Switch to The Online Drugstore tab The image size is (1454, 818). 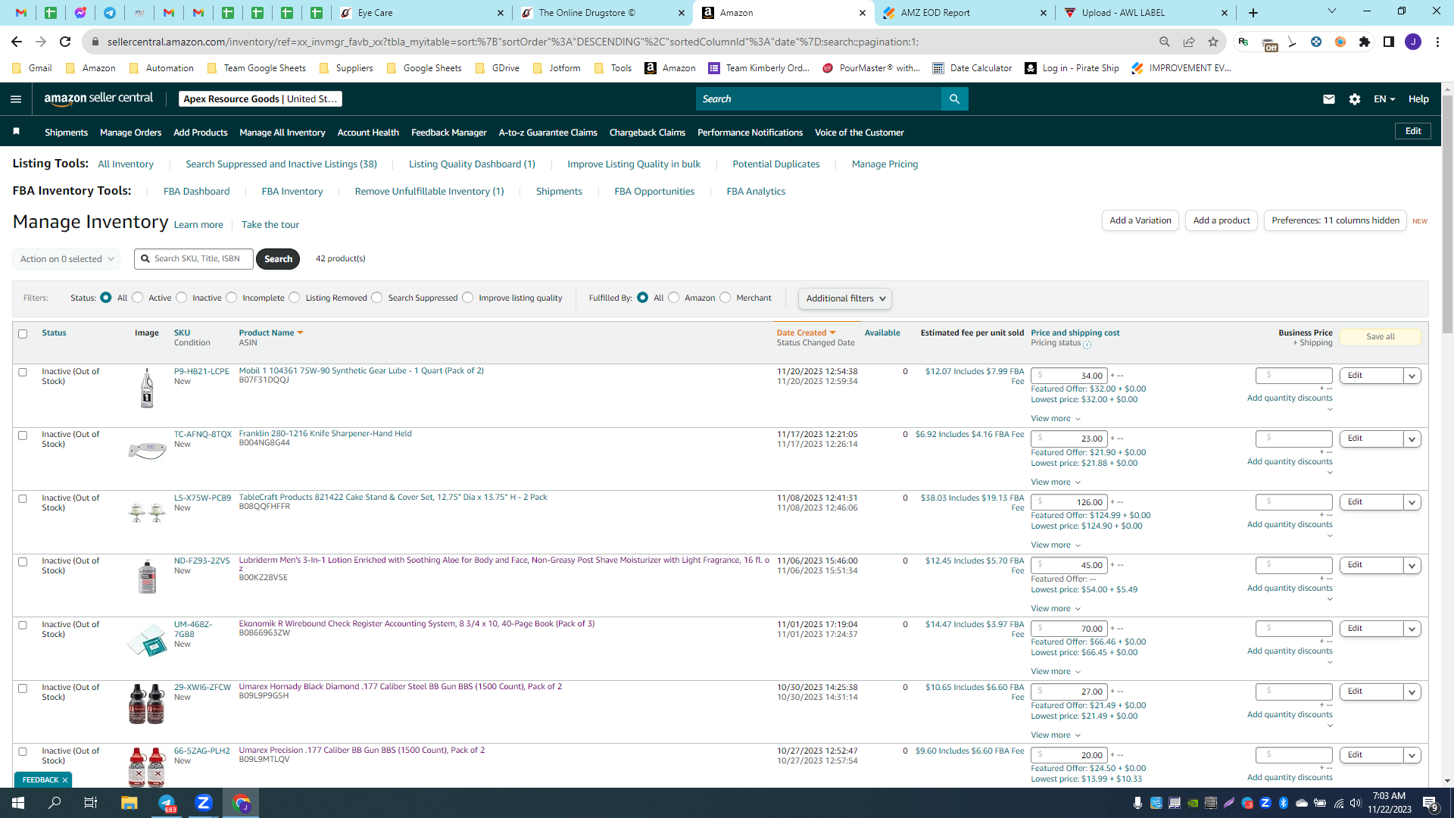603,13
